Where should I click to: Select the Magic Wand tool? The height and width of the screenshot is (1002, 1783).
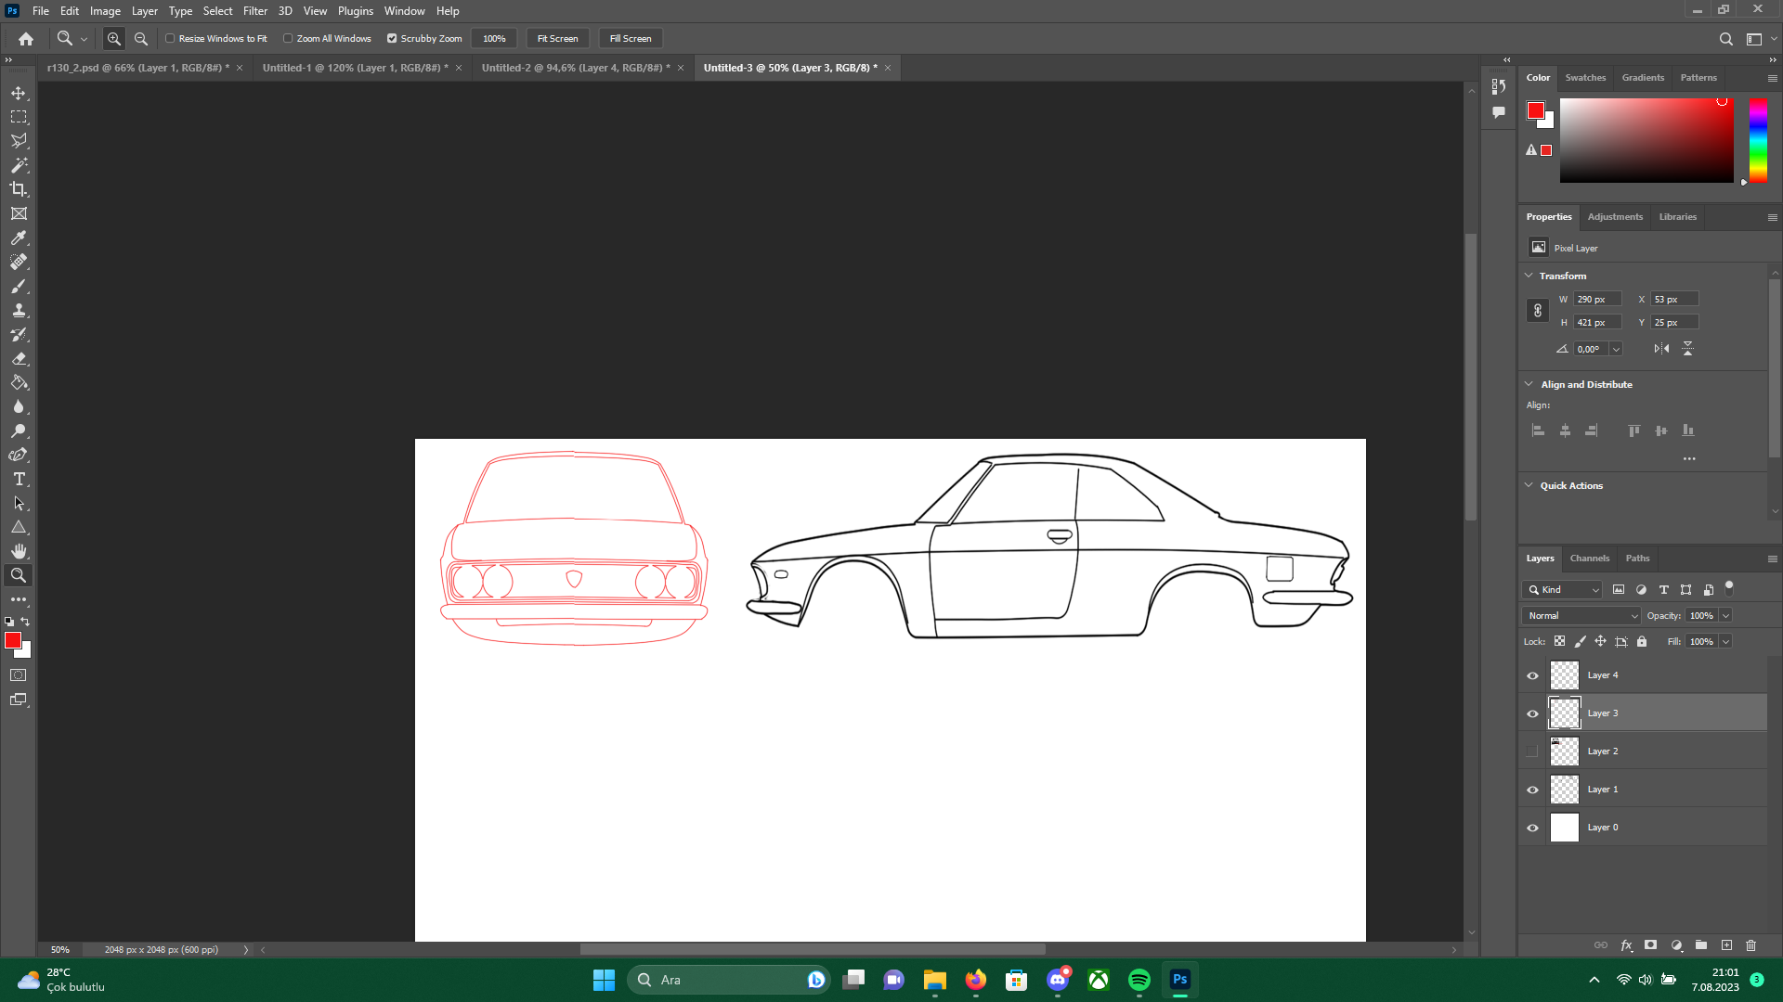click(19, 165)
